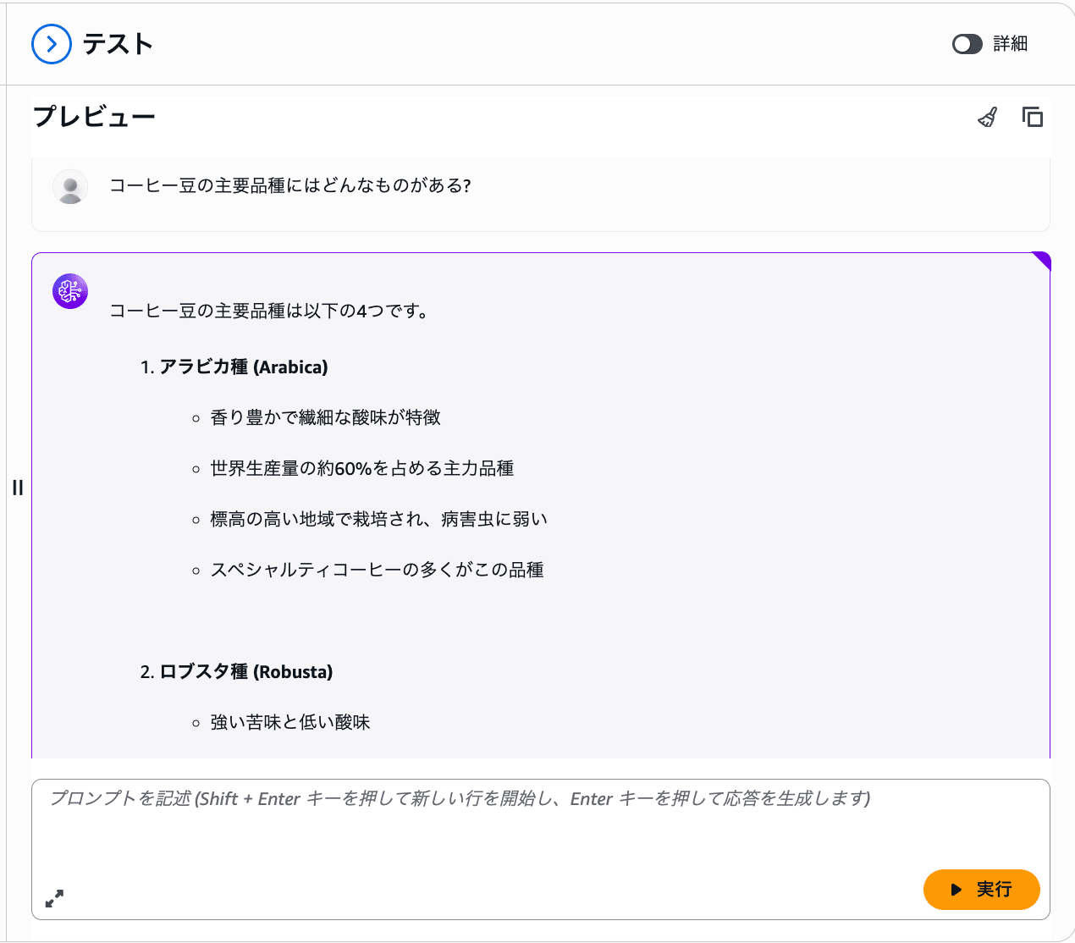Click the bullet 世界生産量の約60%を占める主力品種
The width and height of the screenshot is (1075, 943).
361,468
